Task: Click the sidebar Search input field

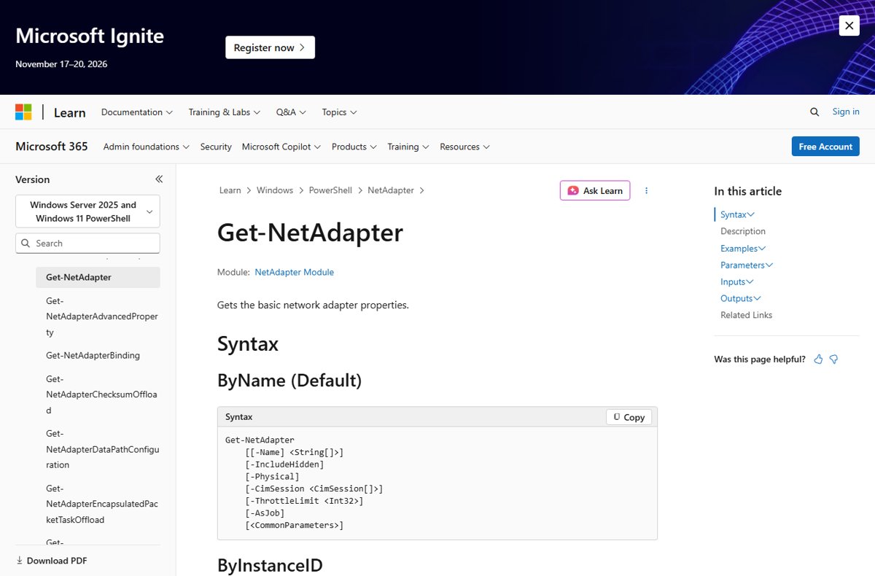Action: (87, 244)
